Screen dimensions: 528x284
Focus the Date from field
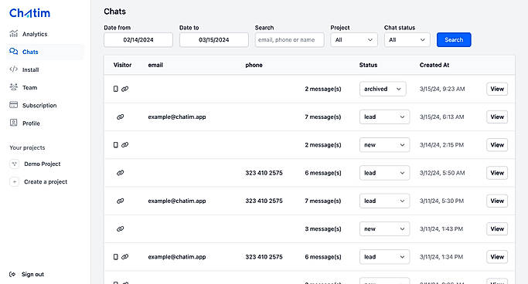point(138,39)
